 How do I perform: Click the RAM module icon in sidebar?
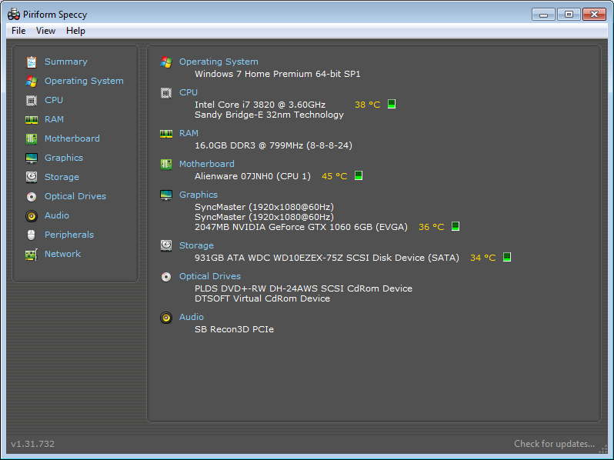point(32,119)
